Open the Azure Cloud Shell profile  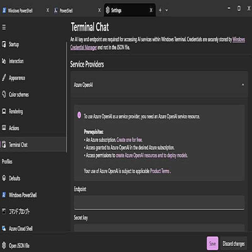pyautogui.click(x=20, y=228)
